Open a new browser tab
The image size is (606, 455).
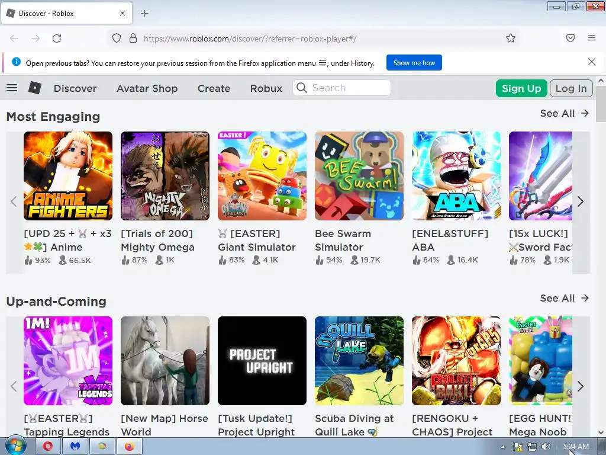click(144, 14)
